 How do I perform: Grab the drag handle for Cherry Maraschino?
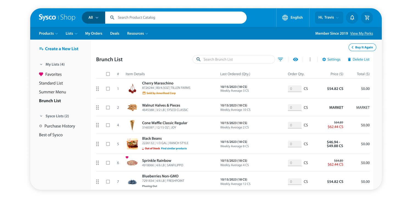[98, 89]
